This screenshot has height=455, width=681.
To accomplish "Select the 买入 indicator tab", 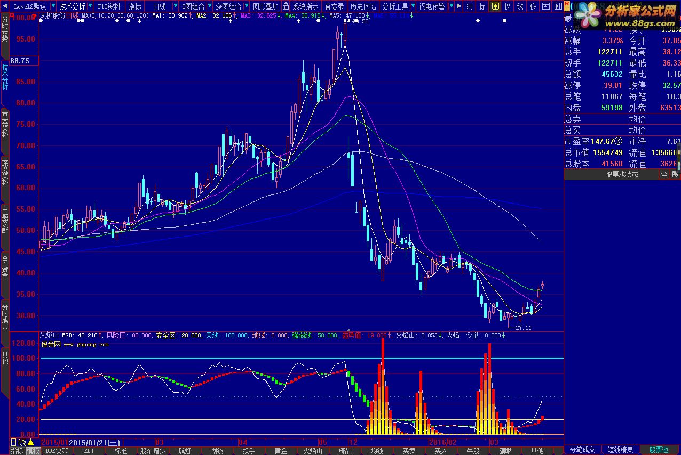I will (x=441, y=450).
